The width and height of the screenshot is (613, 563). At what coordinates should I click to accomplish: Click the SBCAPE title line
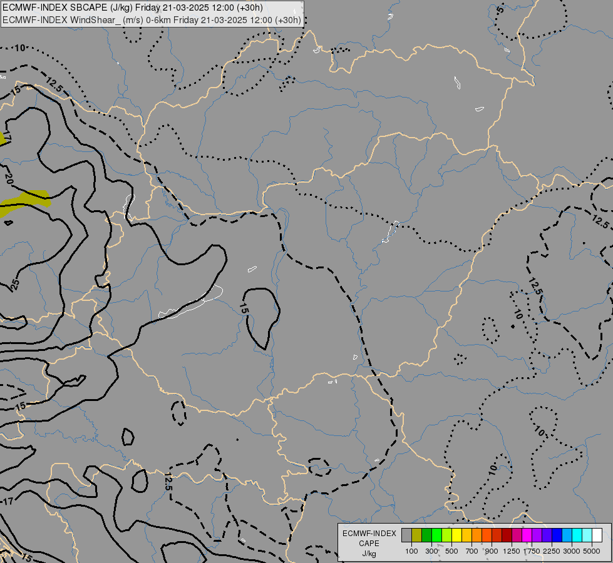pos(133,8)
